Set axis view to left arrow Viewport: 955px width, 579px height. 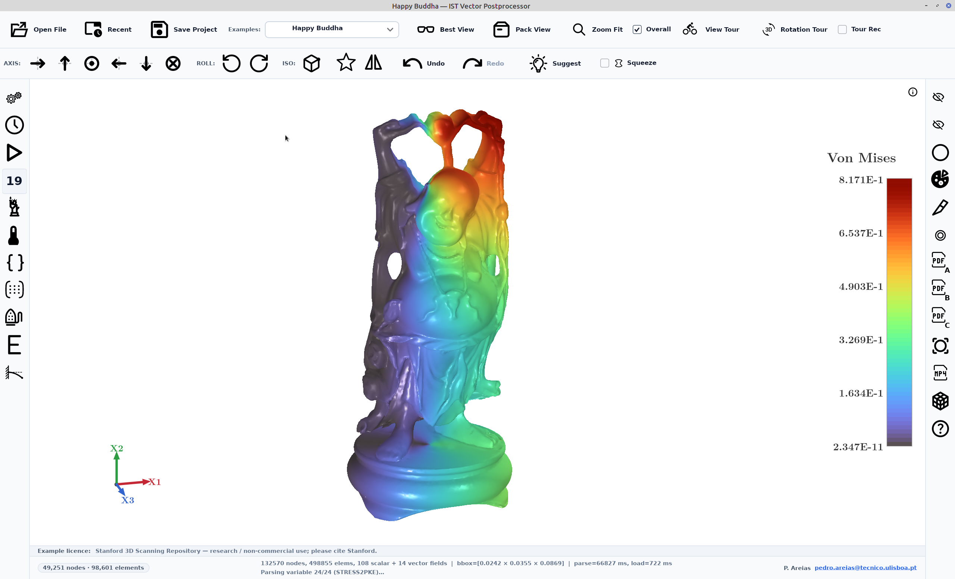[119, 63]
